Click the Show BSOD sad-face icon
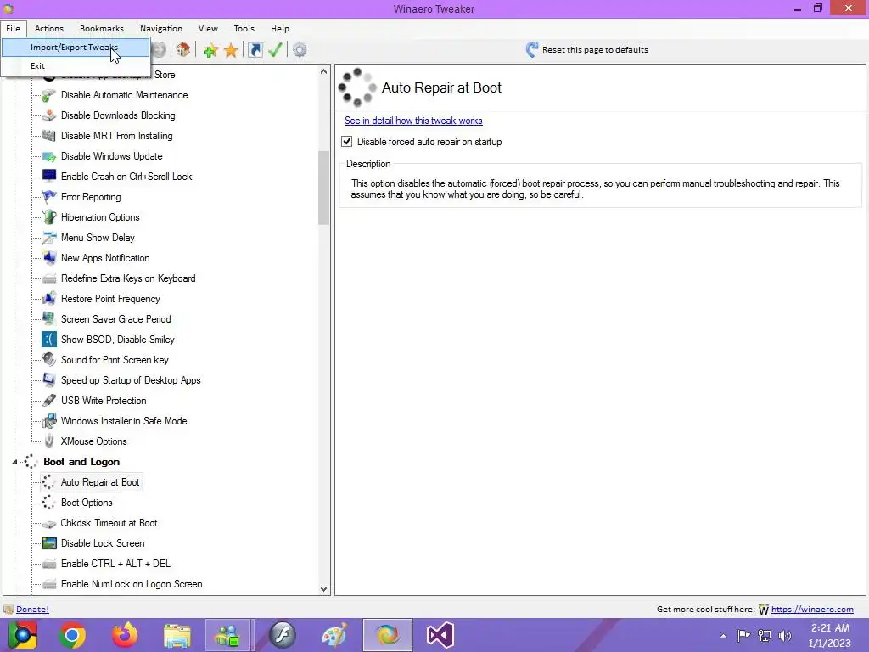The height and width of the screenshot is (652, 869). pyautogui.click(x=48, y=340)
